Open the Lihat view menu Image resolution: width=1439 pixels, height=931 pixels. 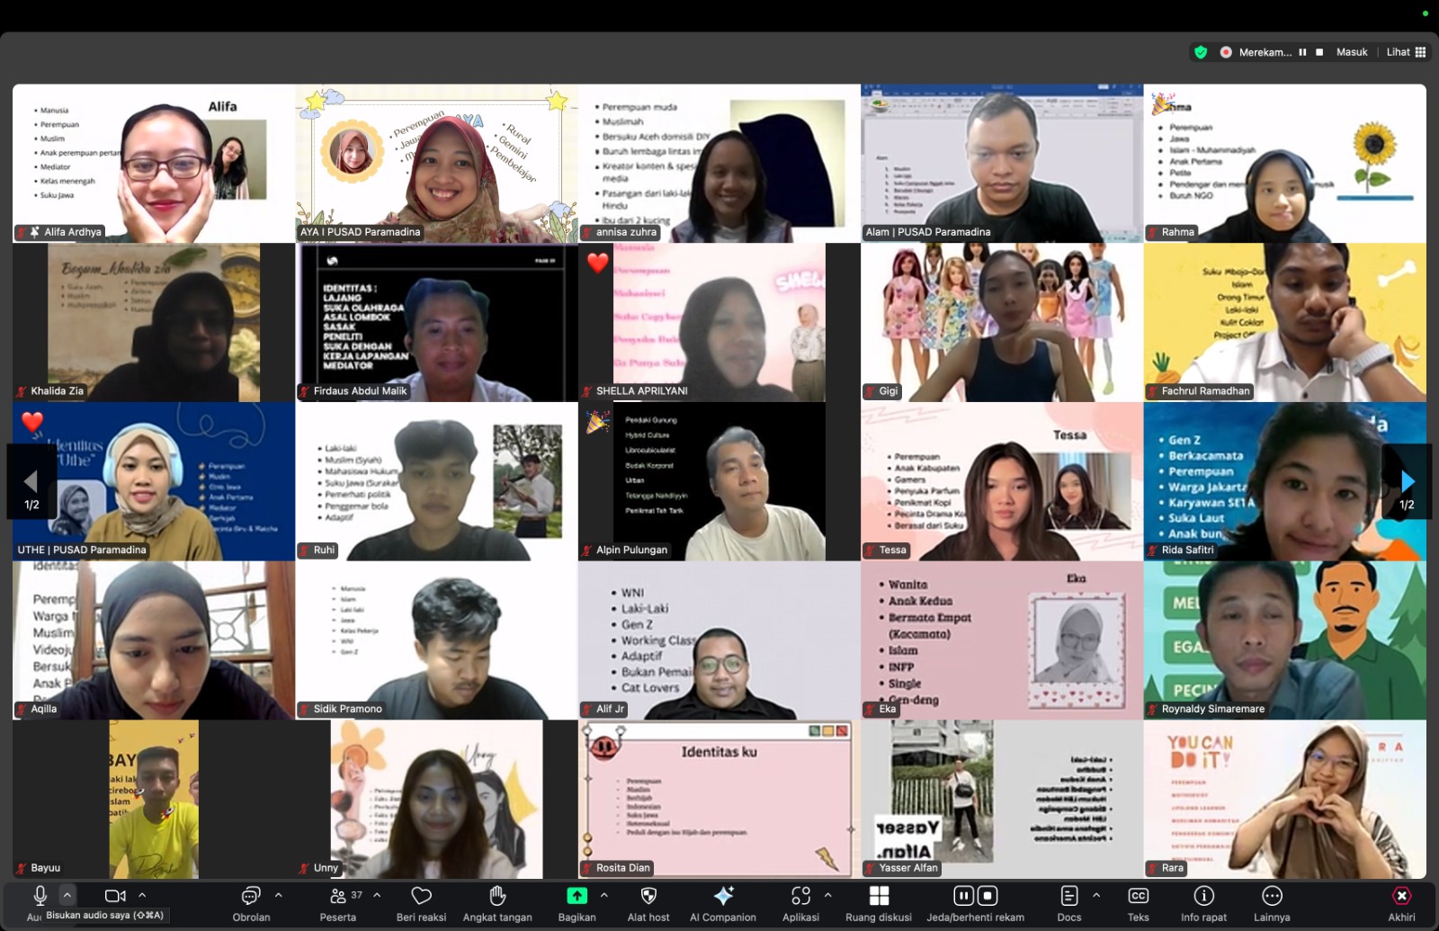click(1406, 52)
